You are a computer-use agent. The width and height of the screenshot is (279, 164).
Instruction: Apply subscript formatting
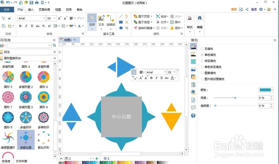pos(44,26)
